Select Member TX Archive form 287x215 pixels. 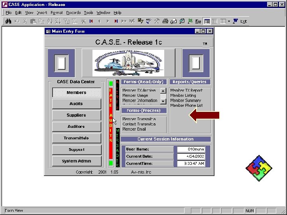139,90
